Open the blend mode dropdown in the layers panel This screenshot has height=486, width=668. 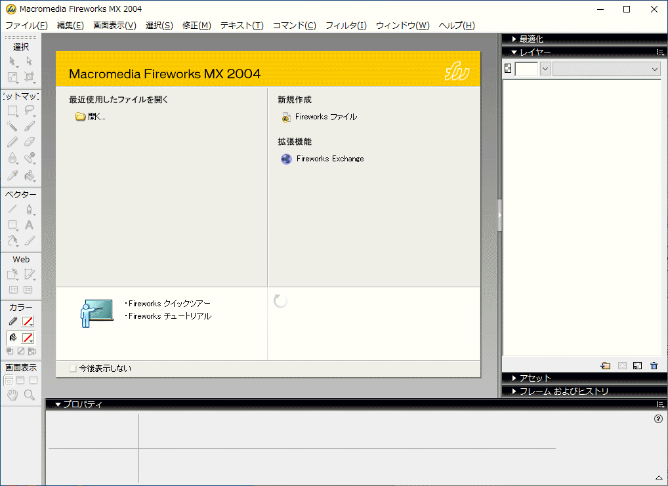pyautogui.click(x=606, y=69)
